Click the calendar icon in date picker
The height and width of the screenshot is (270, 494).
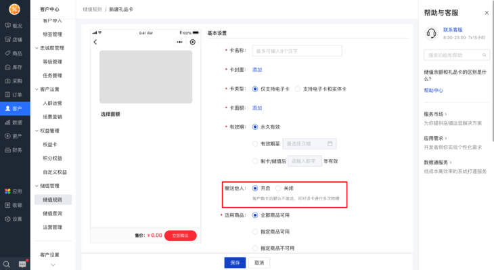pos(330,143)
